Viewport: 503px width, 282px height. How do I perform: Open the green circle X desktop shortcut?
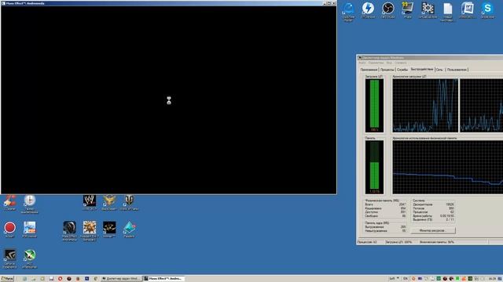coord(30,258)
